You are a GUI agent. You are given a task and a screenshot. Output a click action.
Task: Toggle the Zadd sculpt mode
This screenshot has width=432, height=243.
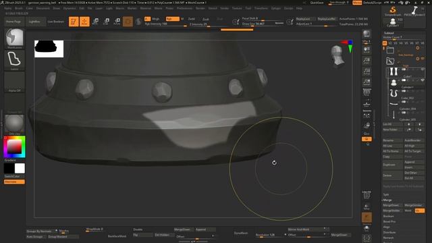192,19
